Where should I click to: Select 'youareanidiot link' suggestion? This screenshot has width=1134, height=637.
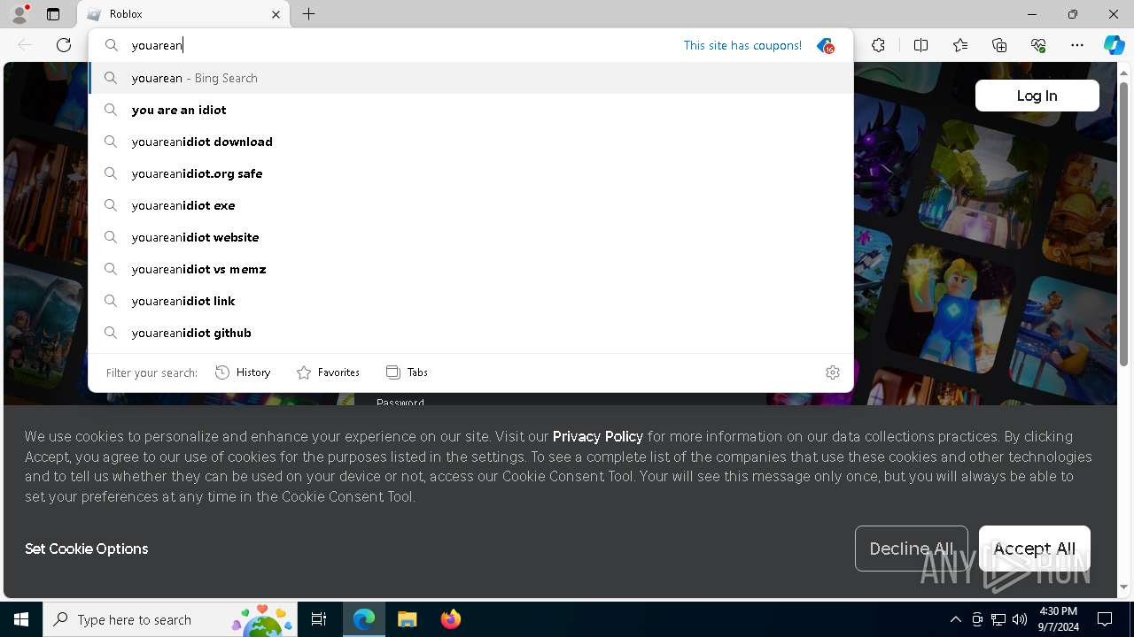[471, 301]
